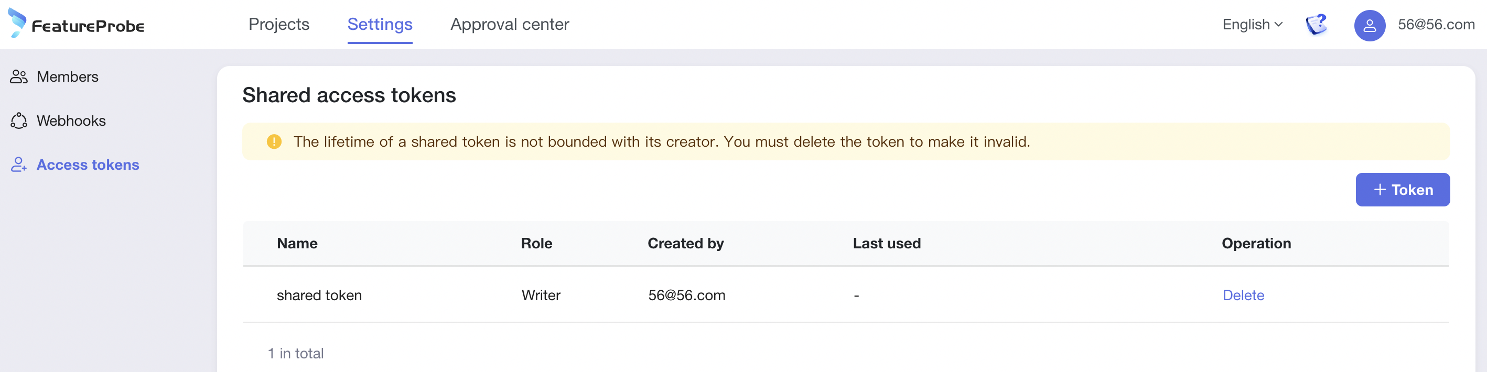
Task: Switch to the Projects tab
Action: click(x=279, y=24)
